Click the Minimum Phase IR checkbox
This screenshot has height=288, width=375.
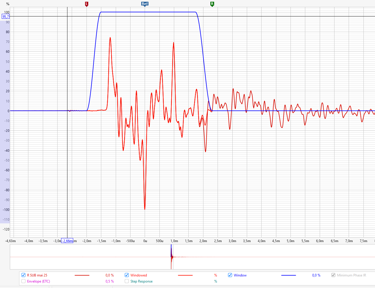click(333, 275)
